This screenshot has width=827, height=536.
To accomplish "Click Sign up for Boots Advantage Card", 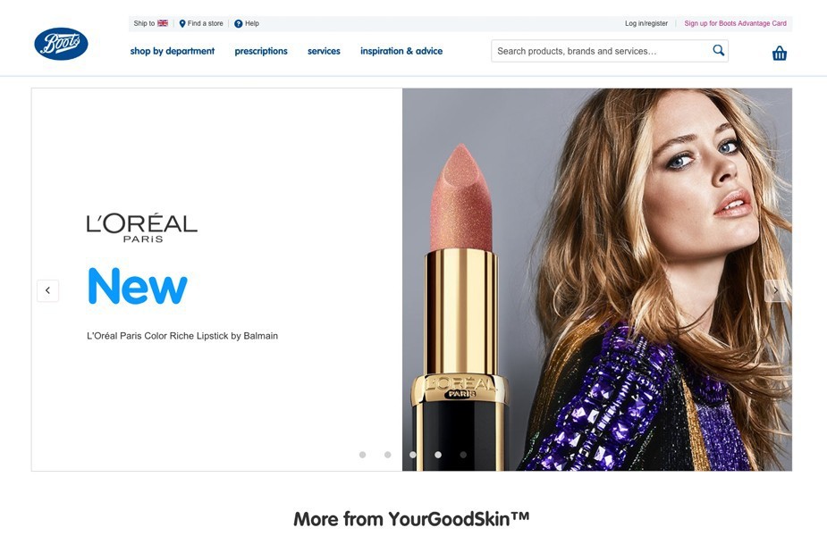I will point(735,24).
